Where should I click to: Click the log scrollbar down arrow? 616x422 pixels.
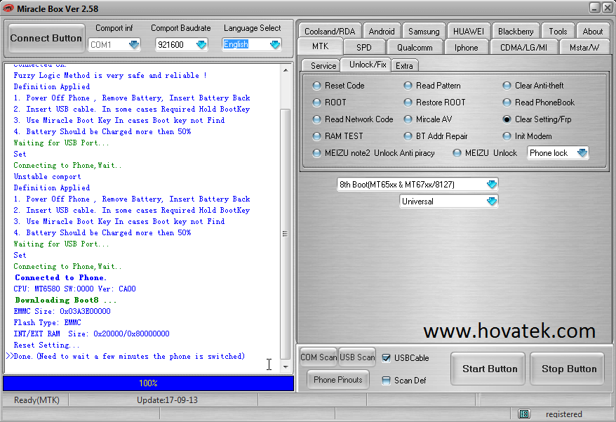(286, 367)
